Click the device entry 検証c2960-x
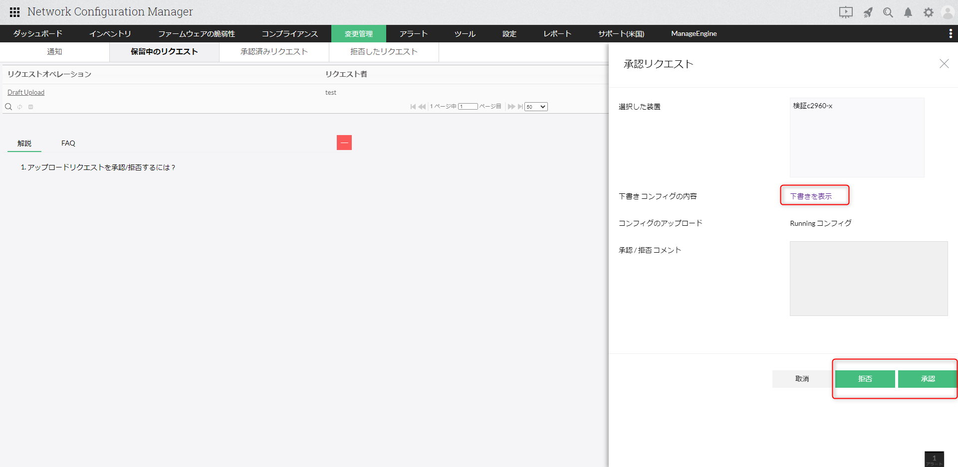 [x=813, y=106]
